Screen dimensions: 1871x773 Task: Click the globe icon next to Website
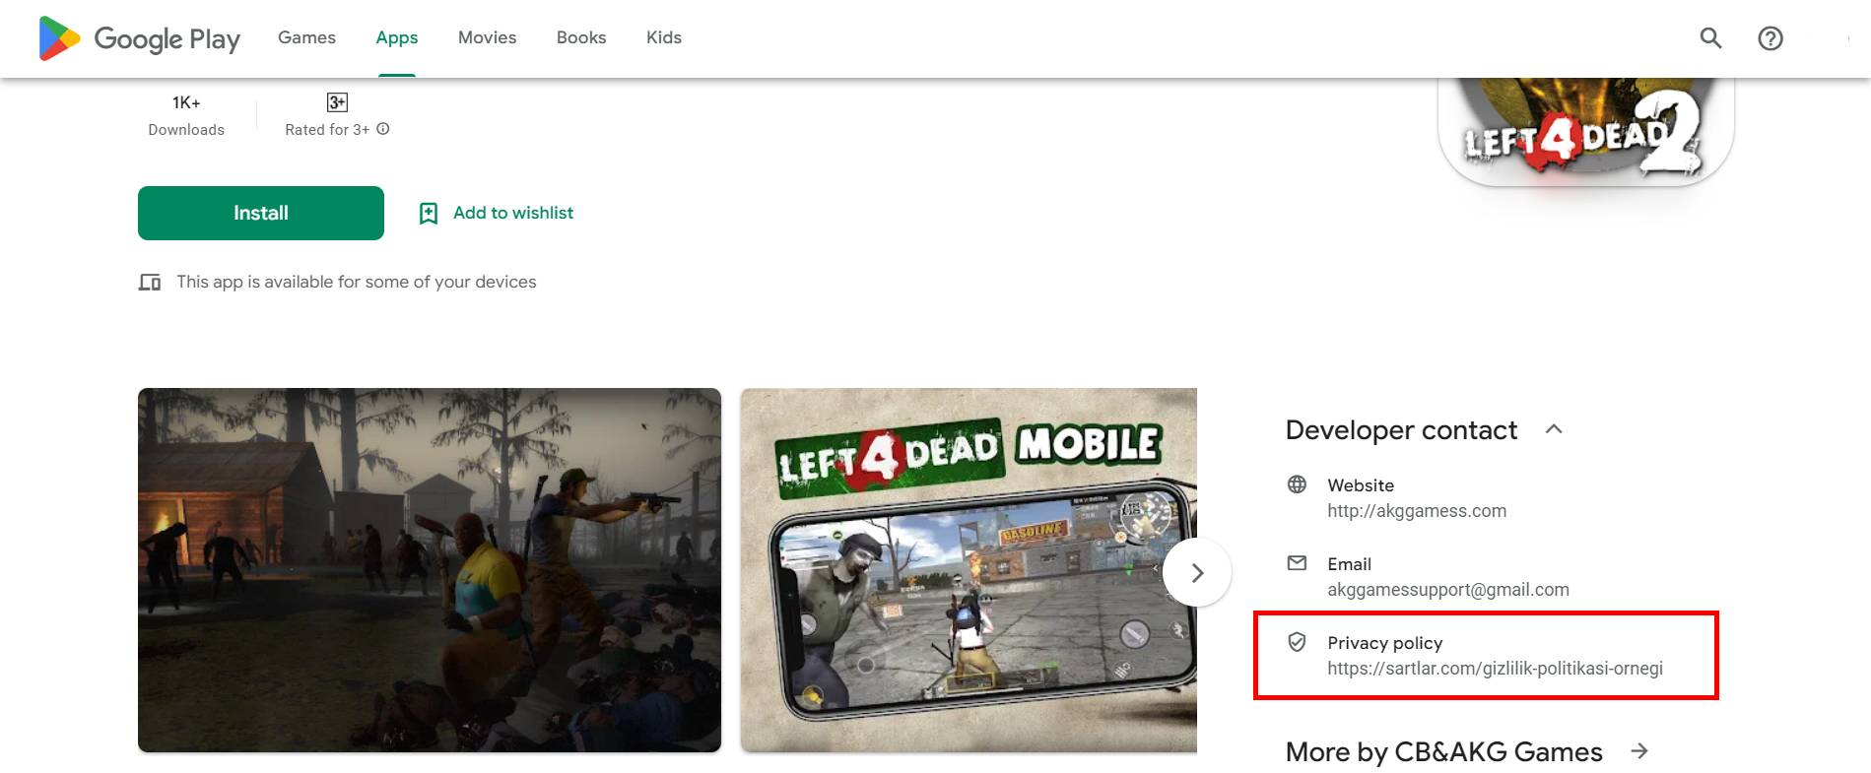tap(1297, 484)
